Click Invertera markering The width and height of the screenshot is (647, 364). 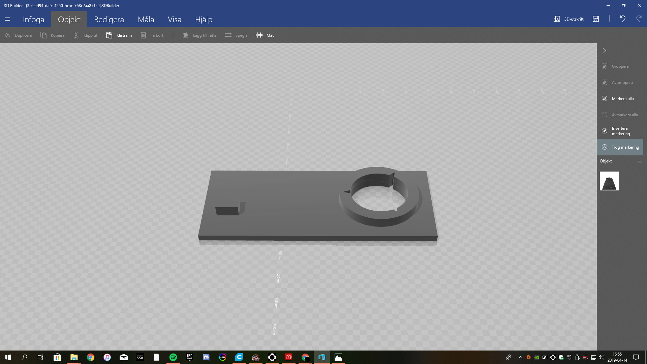620,131
